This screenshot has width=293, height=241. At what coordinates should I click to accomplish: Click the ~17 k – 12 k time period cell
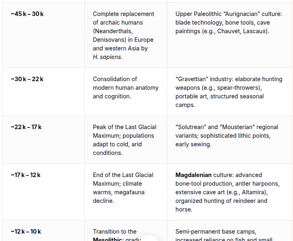coord(26,175)
